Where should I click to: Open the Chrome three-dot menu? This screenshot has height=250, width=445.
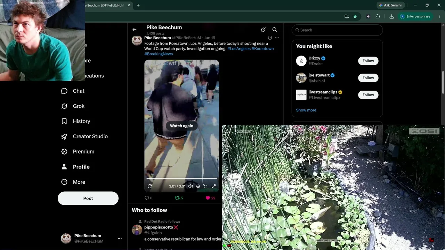pyautogui.click(x=438, y=16)
